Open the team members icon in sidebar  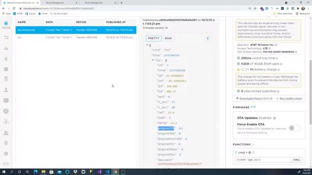(x=6, y=133)
